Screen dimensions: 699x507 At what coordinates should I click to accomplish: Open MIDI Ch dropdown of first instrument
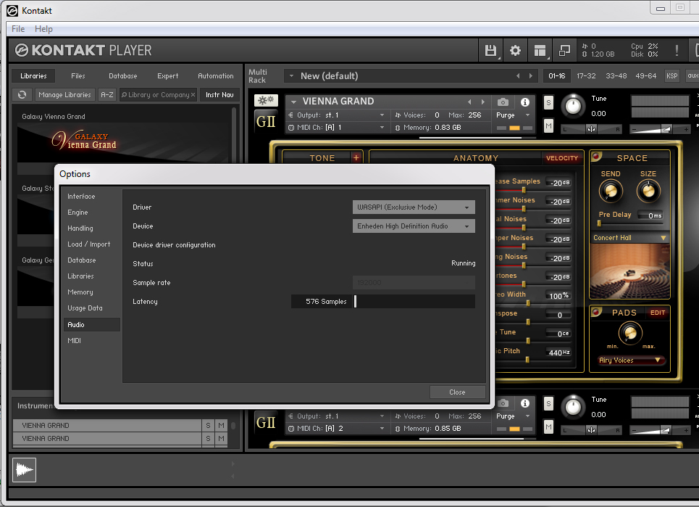coord(337,128)
